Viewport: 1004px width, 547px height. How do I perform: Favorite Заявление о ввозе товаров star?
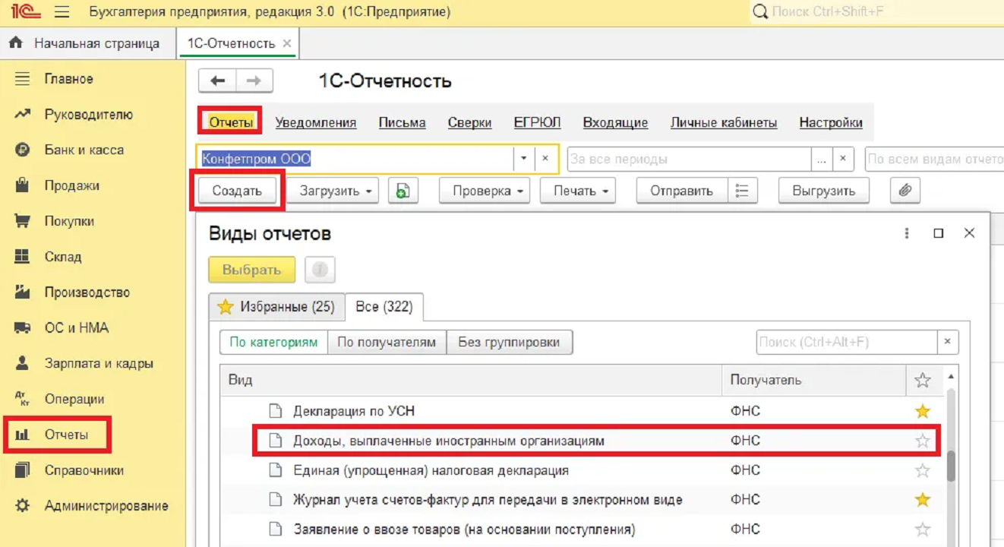(x=923, y=530)
